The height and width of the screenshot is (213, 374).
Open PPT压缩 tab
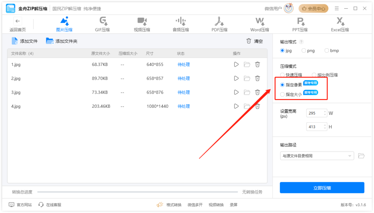point(300,25)
